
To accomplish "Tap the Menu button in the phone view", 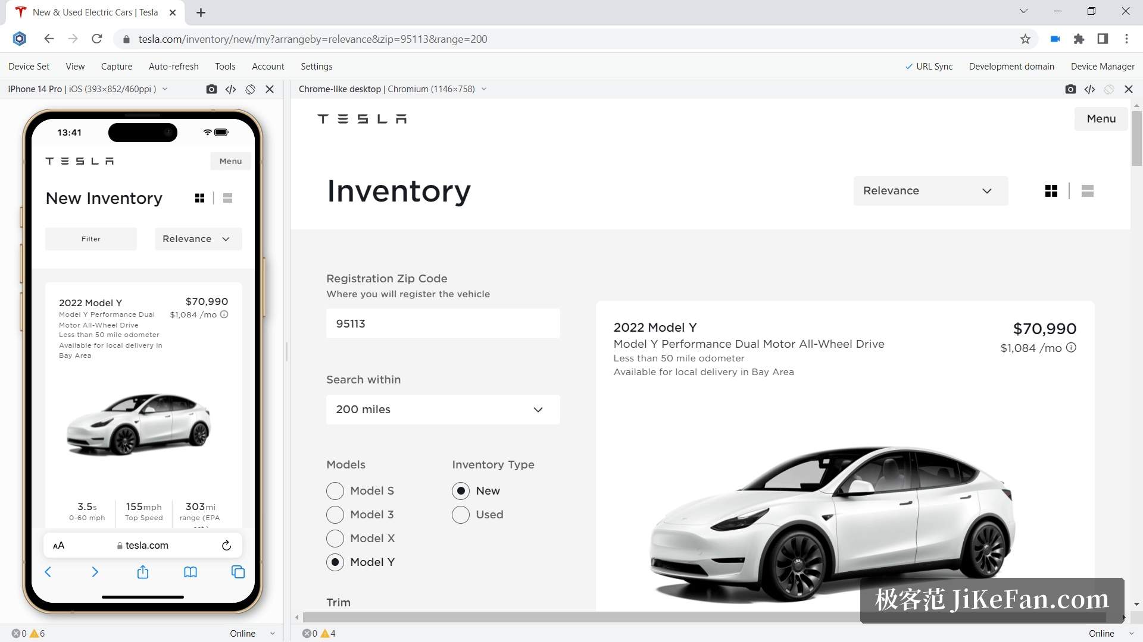I will [230, 161].
